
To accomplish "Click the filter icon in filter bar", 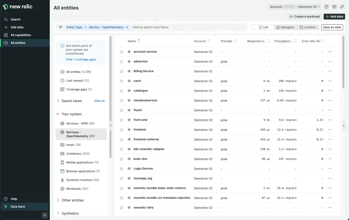I will 60,27.
